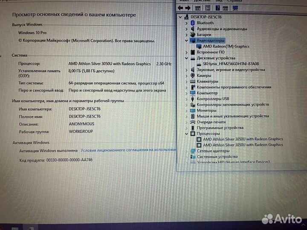The image size is (307, 230).
Task: Select the Очереди печати label
Action: [x=211, y=122]
